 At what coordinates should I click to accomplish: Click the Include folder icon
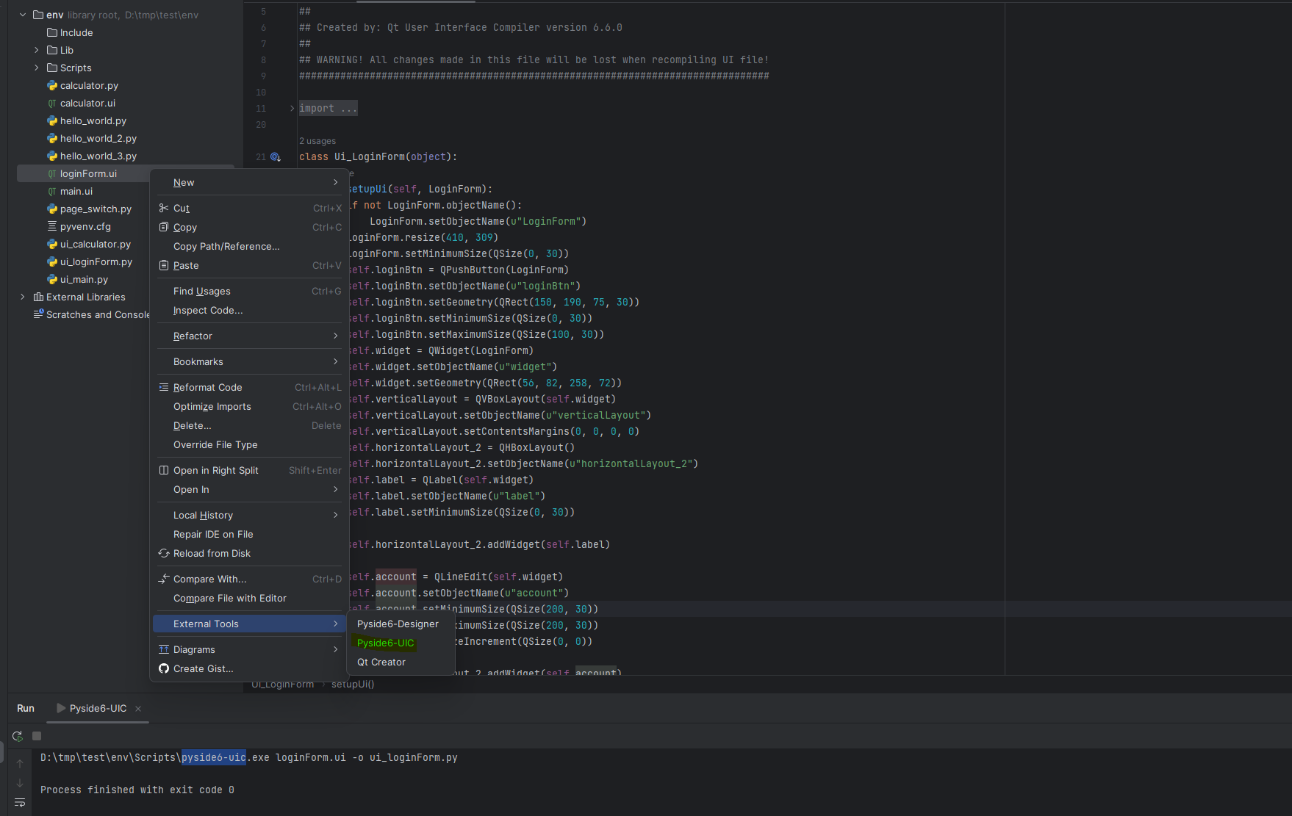click(x=52, y=33)
